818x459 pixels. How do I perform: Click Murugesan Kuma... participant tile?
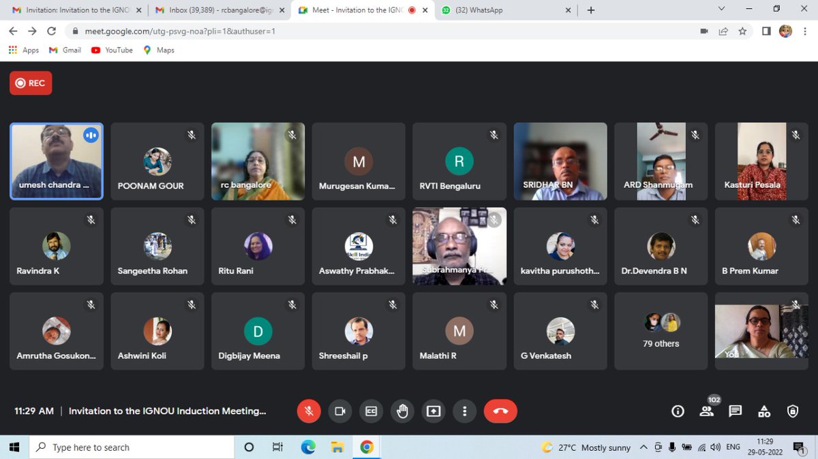[359, 161]
